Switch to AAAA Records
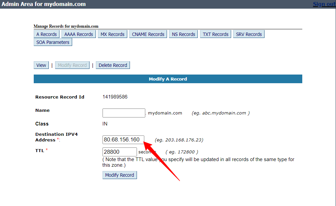 78,34
